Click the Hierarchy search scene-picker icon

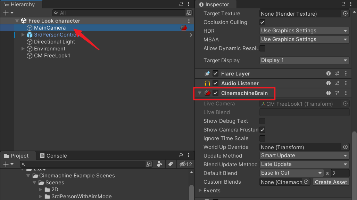point(189,13)
